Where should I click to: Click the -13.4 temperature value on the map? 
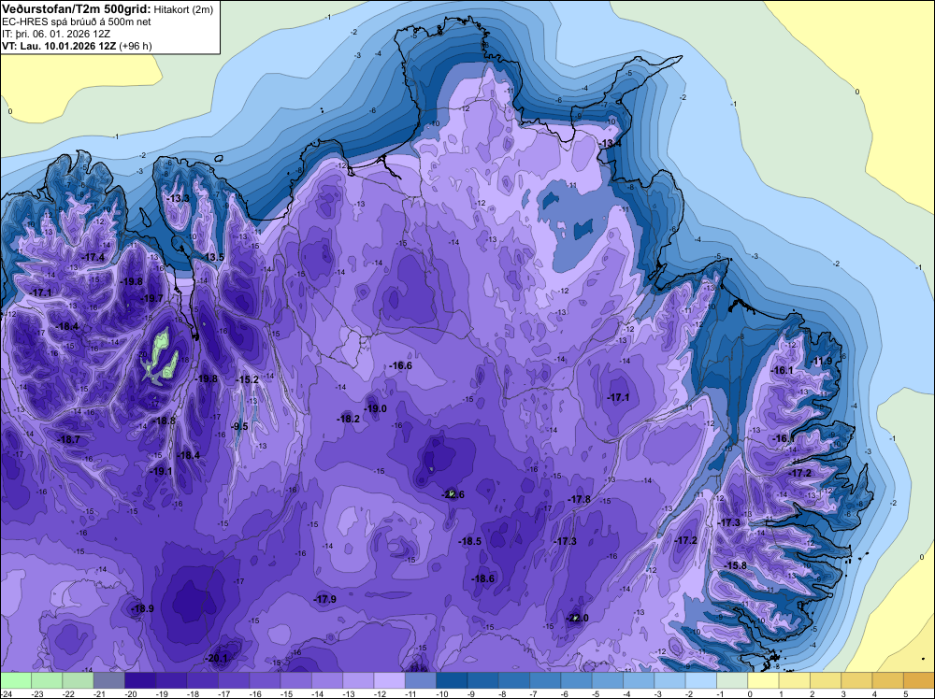[610, 143]
